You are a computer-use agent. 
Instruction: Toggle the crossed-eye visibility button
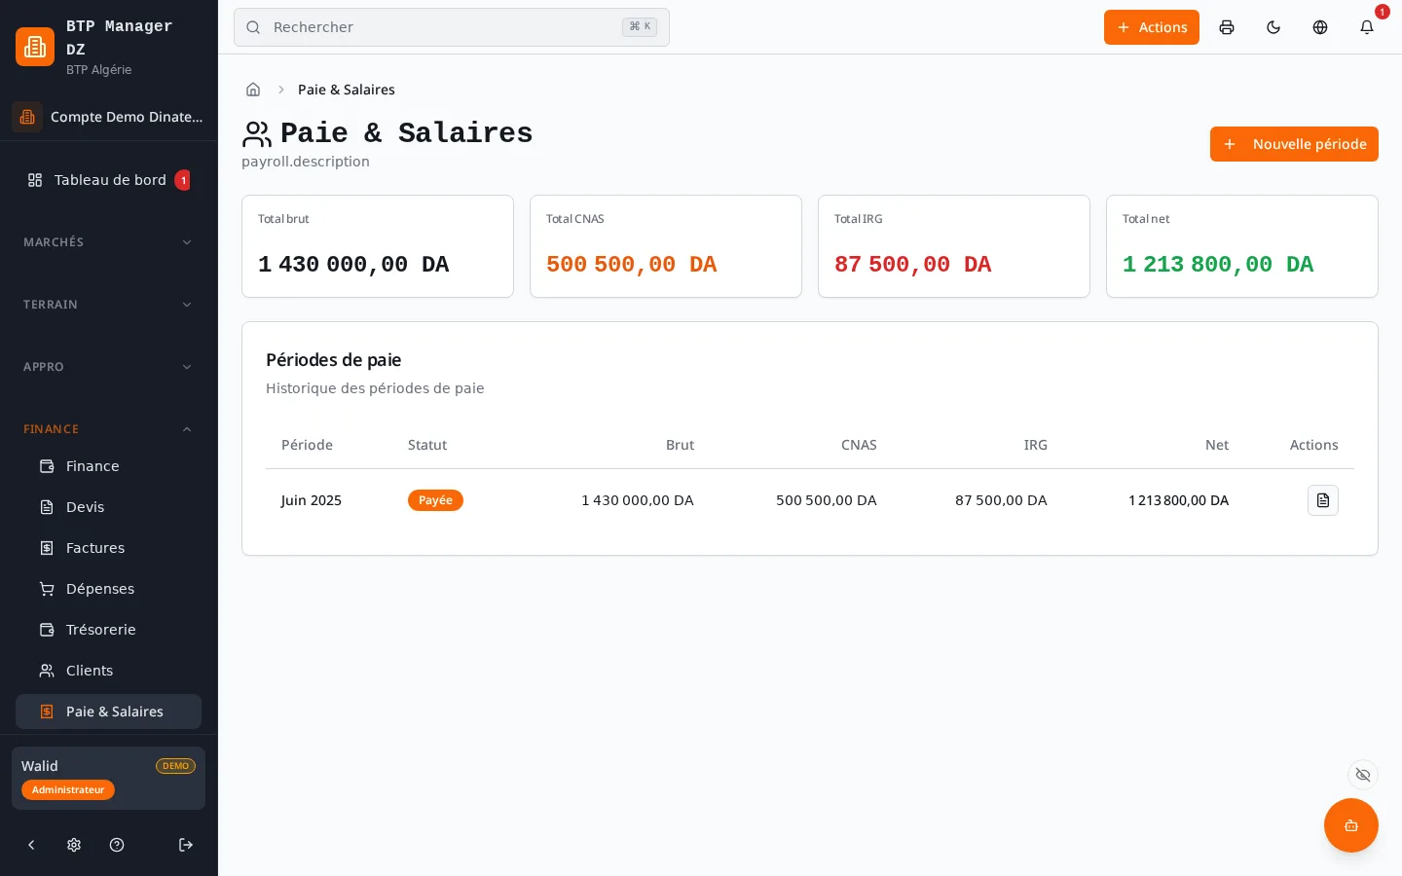click(1363, 775)
